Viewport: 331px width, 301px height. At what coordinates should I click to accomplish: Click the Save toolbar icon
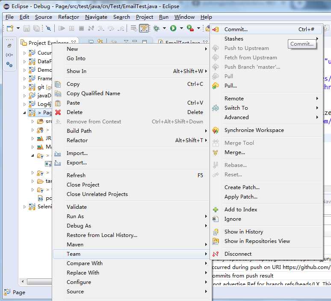[x=27, y=28]
